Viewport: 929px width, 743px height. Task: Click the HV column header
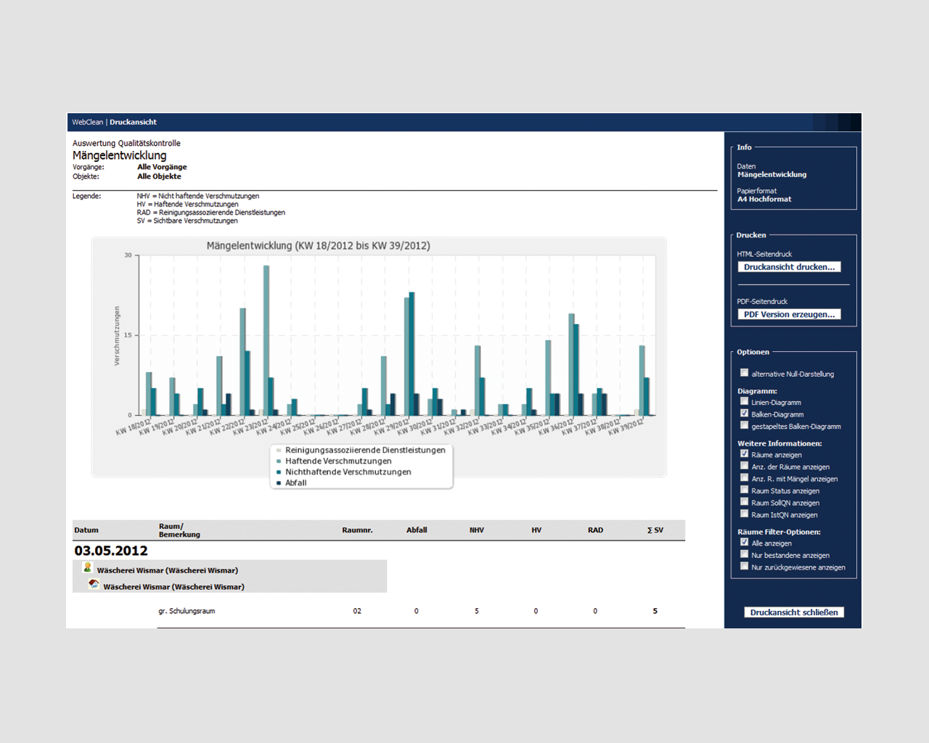tap(536, 530)
